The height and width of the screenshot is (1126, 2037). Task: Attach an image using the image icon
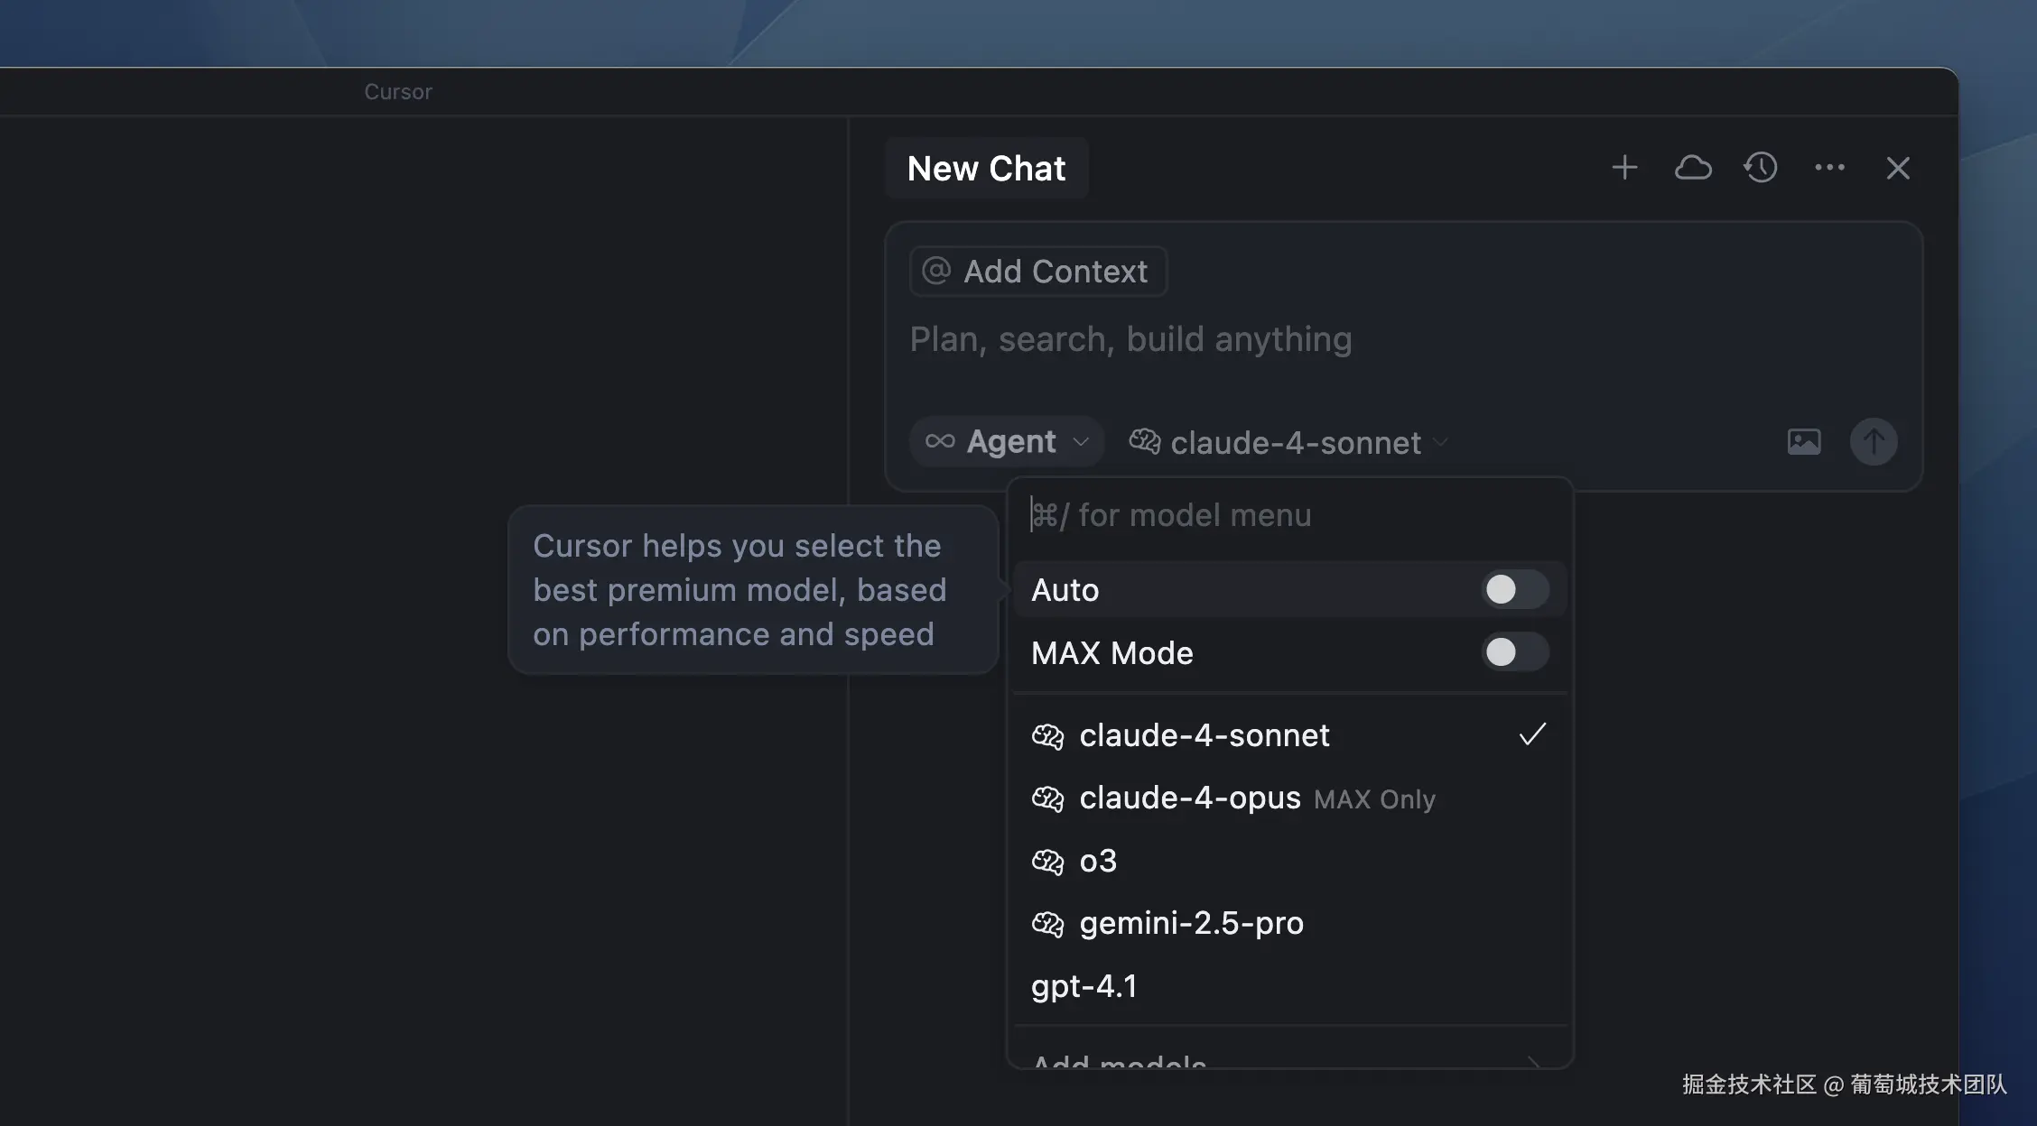(x=1803, y=441)
